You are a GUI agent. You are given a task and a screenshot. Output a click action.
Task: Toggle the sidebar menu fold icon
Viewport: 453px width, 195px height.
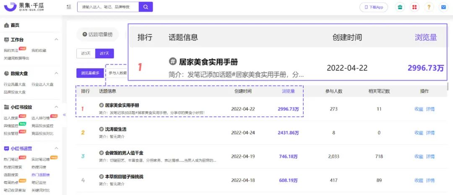tap(69, 7)
